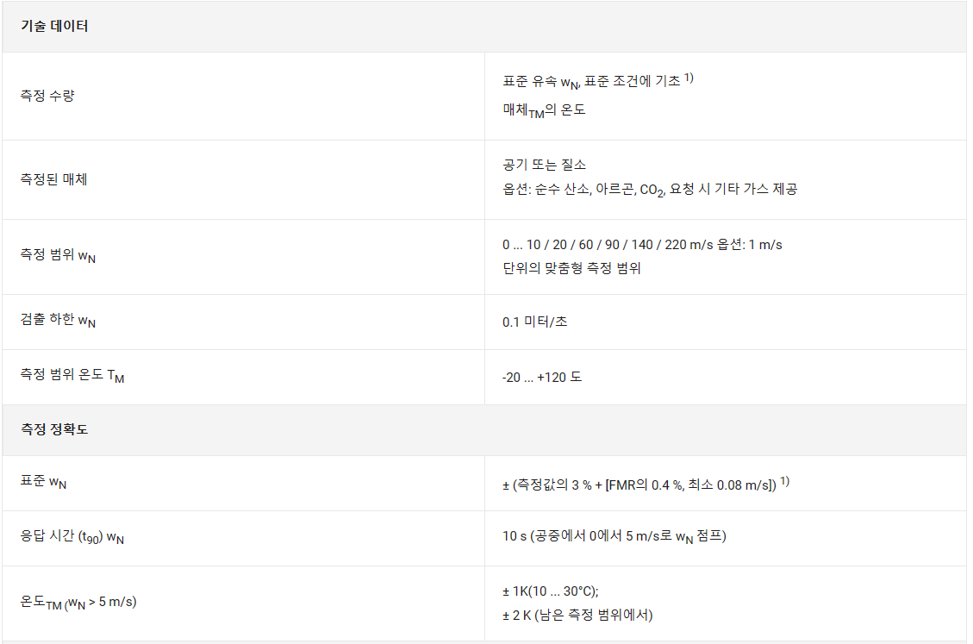Click the 기술 데이터 section header
973x644 pixels.
pos(54,26)
